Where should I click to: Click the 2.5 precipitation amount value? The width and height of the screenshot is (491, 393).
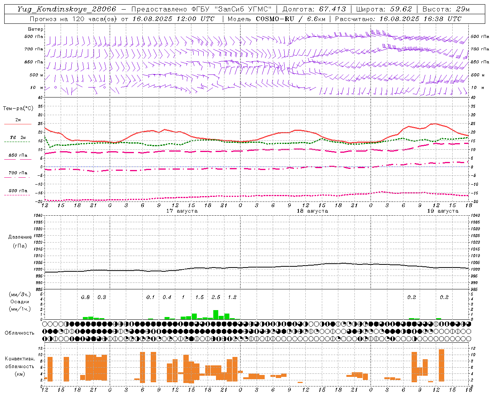216,297
